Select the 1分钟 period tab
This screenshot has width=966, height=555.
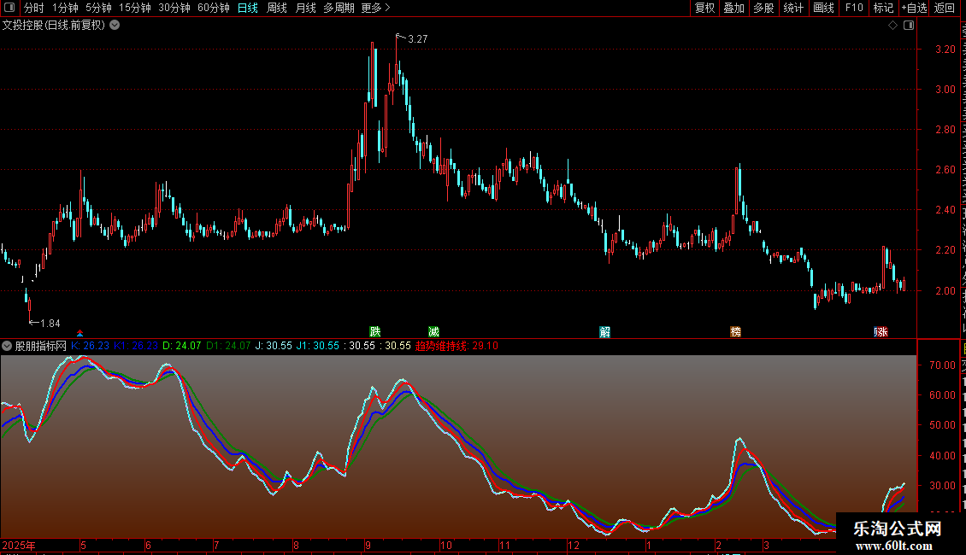click(x=65, y=8)
